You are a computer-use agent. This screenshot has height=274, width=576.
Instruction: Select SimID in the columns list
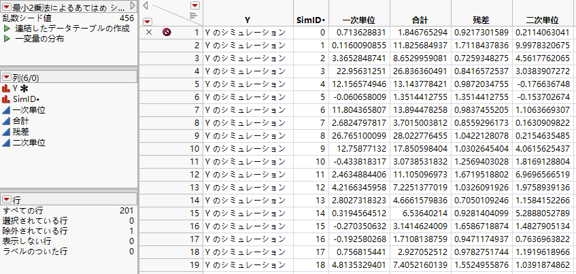(x=26, y=99)
